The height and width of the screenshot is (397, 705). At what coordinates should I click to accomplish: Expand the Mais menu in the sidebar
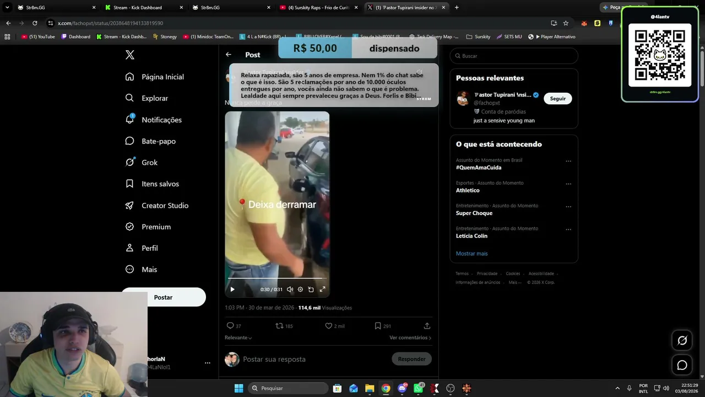point(141,270)
